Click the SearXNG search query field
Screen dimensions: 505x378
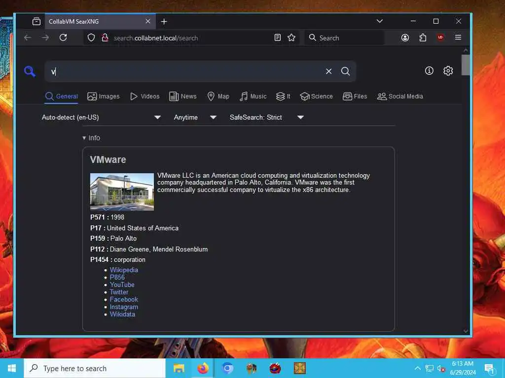point(185,71)
